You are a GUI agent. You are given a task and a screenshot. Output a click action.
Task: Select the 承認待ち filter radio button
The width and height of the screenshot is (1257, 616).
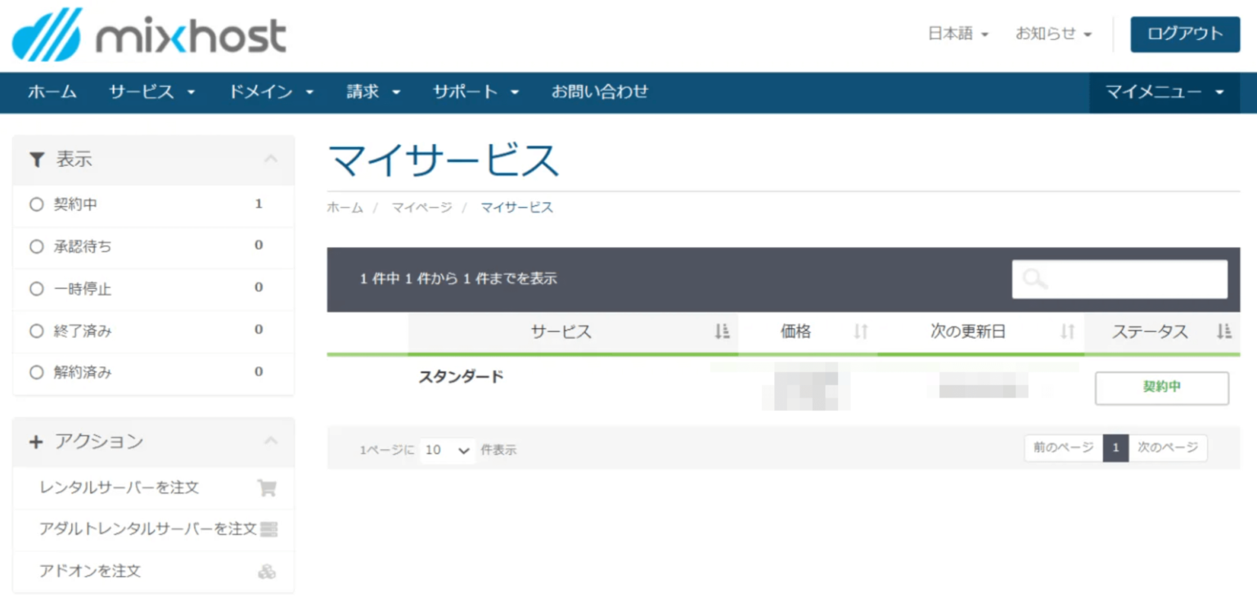pyautogui.click(x=37, y=247)
